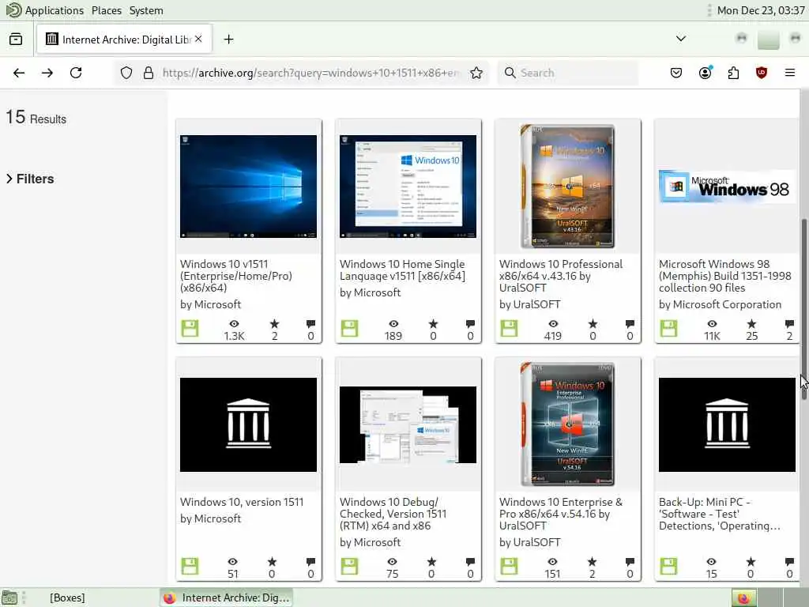Open the Firefox hamburger menu
Image resolution: width=809 pixels, height=607 pixels.
pos(790,73)
